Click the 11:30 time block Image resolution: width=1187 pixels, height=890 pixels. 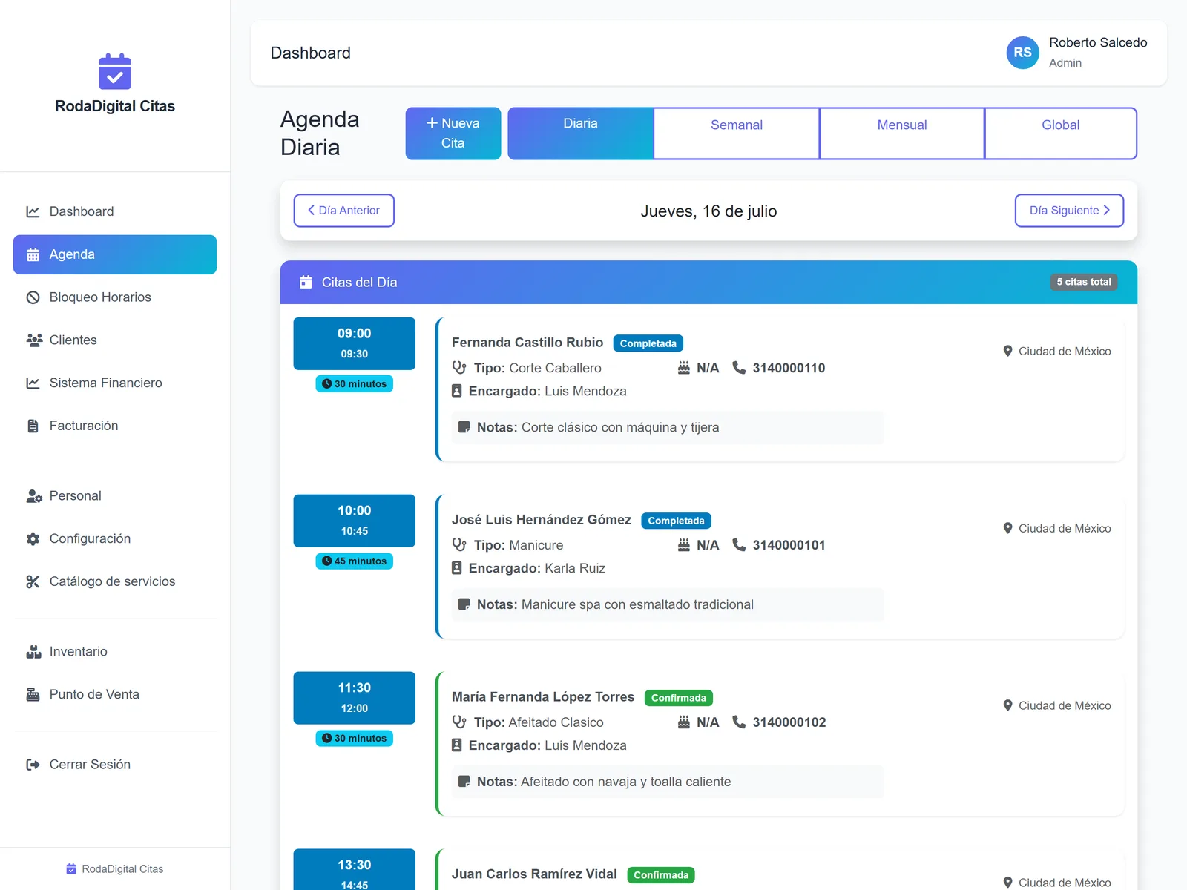[355, 698]
